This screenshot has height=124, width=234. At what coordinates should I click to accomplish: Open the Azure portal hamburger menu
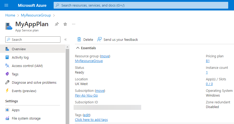pos(6,5)
